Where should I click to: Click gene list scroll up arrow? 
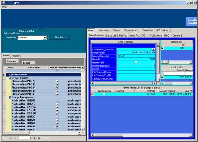[83, 67]
